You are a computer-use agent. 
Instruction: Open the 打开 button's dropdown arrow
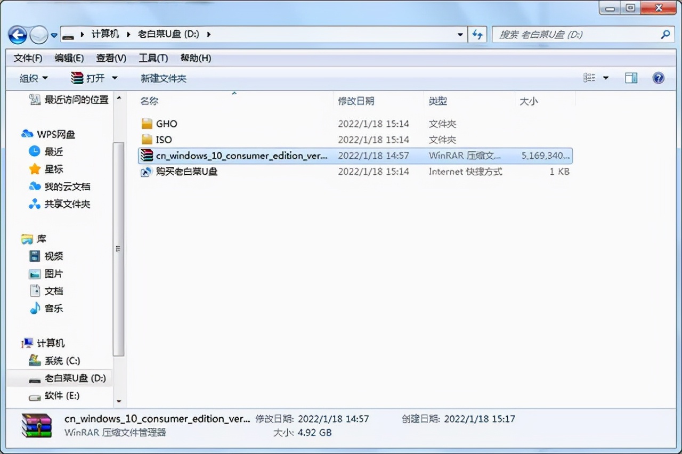tap(114, 78)
